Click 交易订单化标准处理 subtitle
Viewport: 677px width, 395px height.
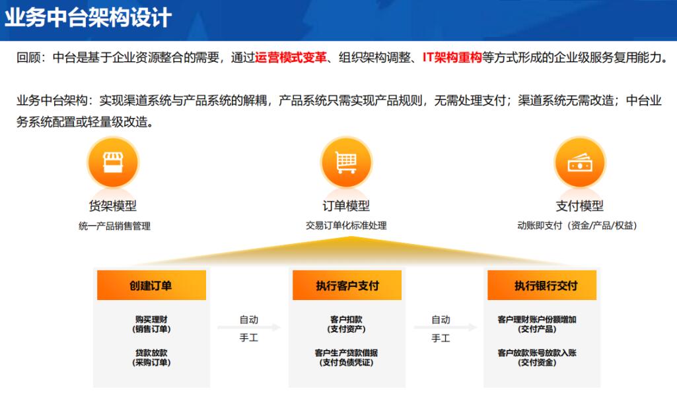346,226
